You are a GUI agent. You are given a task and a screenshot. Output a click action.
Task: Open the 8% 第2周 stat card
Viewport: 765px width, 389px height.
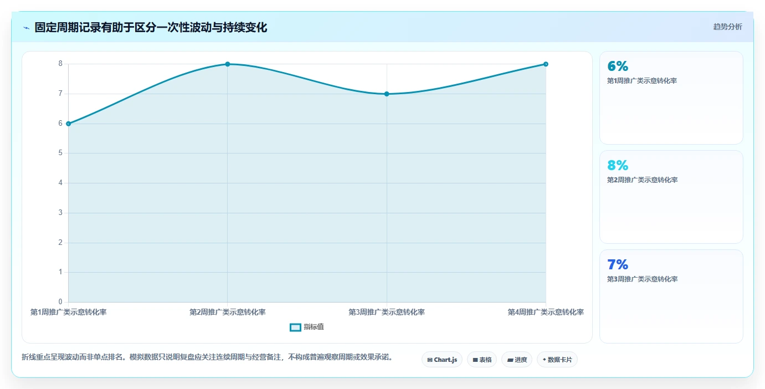[671, 197]
